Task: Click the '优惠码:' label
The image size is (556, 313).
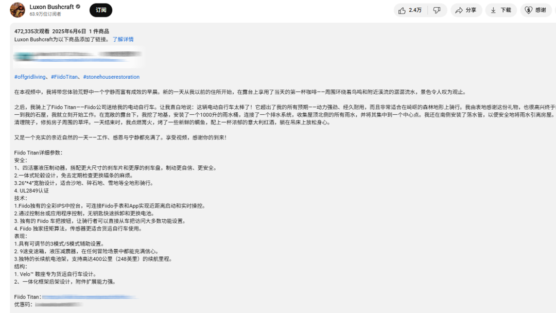Action: coord(23,304)
